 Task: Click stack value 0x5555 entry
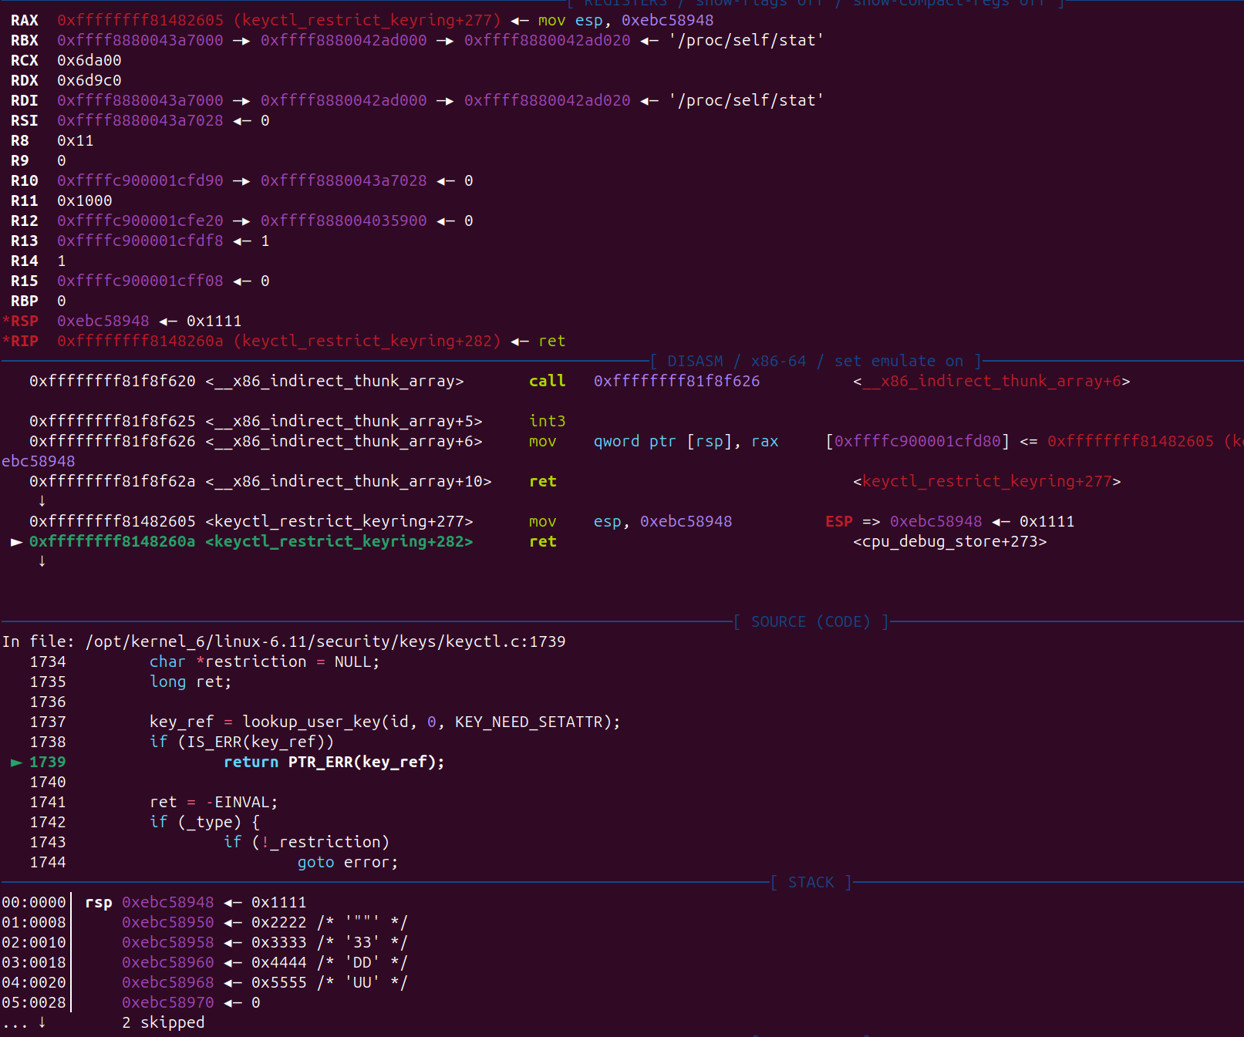(278, 982)
